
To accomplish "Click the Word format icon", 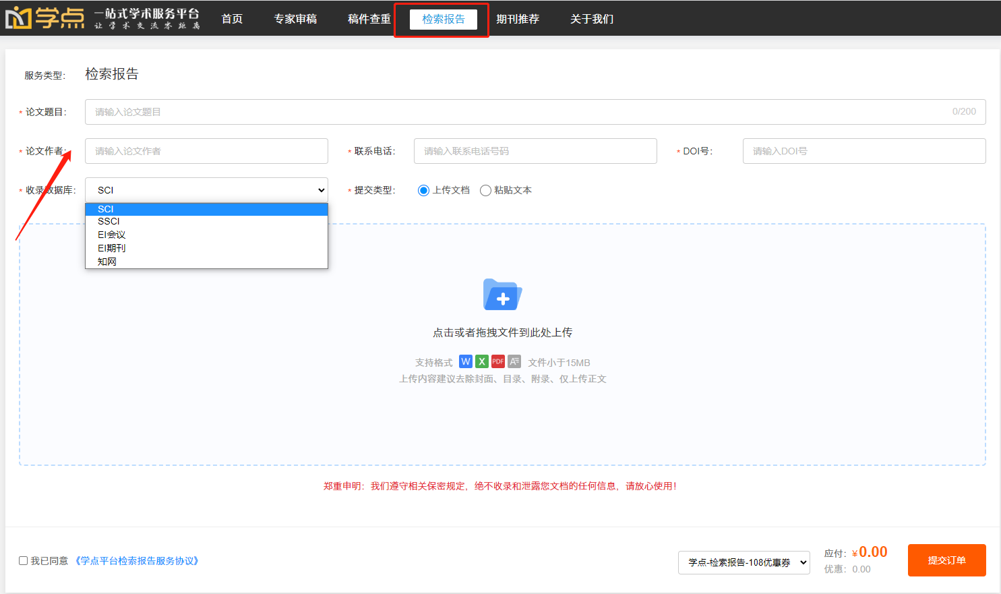I will (x=466, y=361).
